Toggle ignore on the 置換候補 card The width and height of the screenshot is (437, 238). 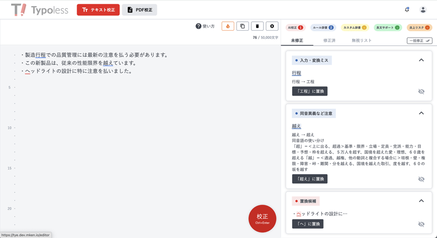click(x=421, y=224)
